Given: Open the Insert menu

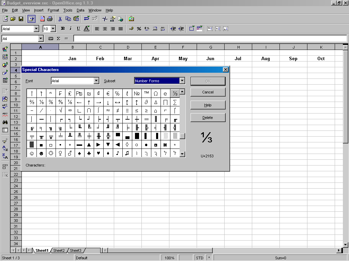Looking at the screenshot, I should point(39,11).
